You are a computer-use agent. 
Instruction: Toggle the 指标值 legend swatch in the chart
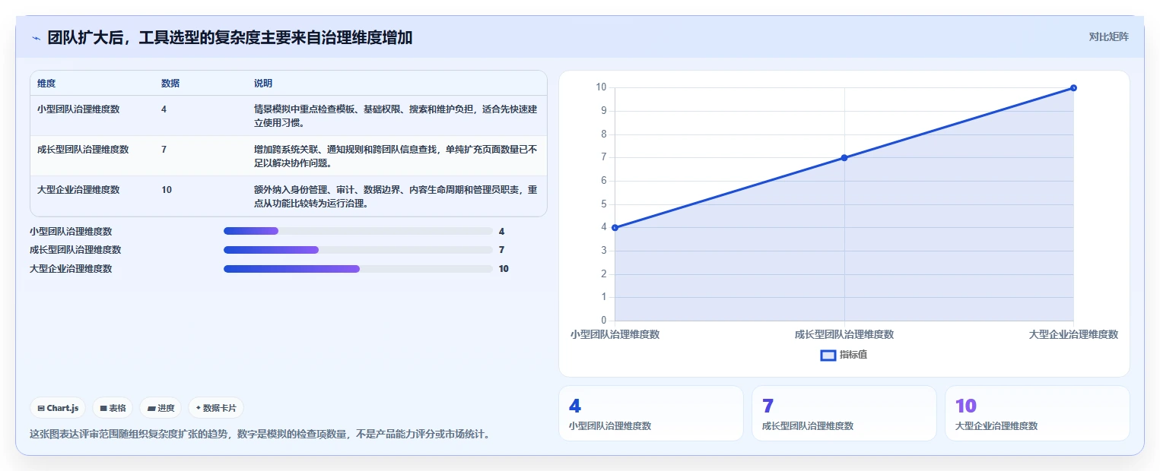point(828,355)
